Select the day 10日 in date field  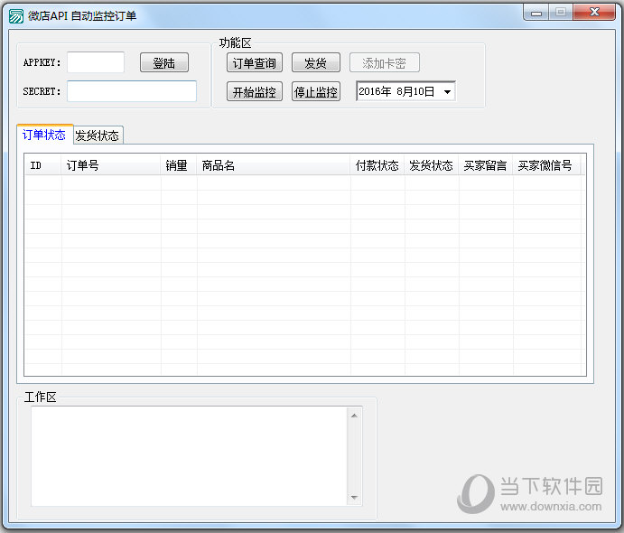(x=424, y=91)
